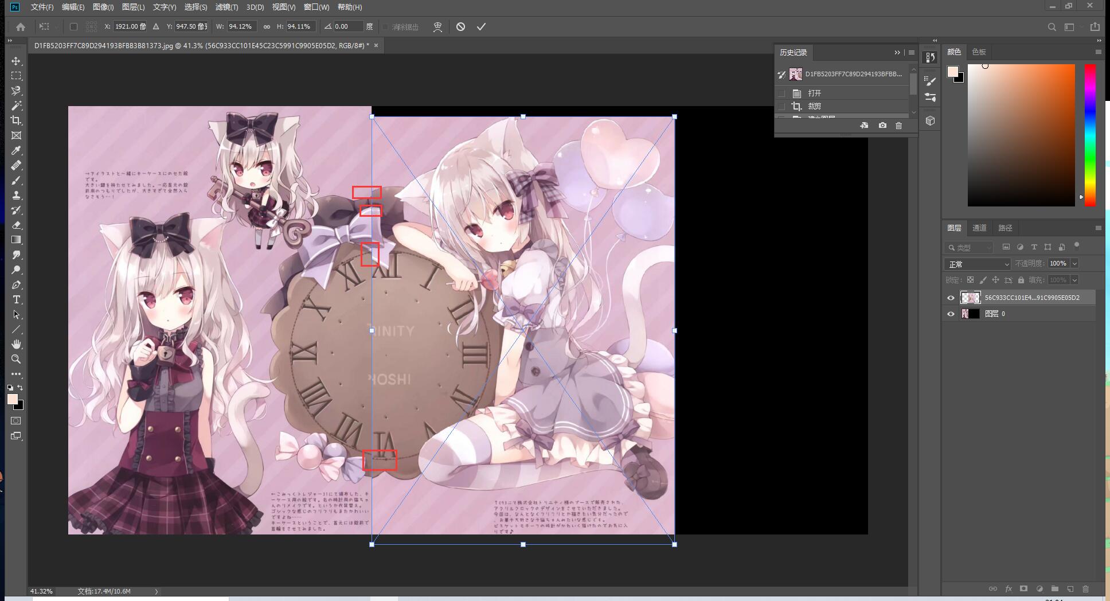1110x601 pixels.
Task: Open 图像(I) menu
Action: click(x=103, y=7)
